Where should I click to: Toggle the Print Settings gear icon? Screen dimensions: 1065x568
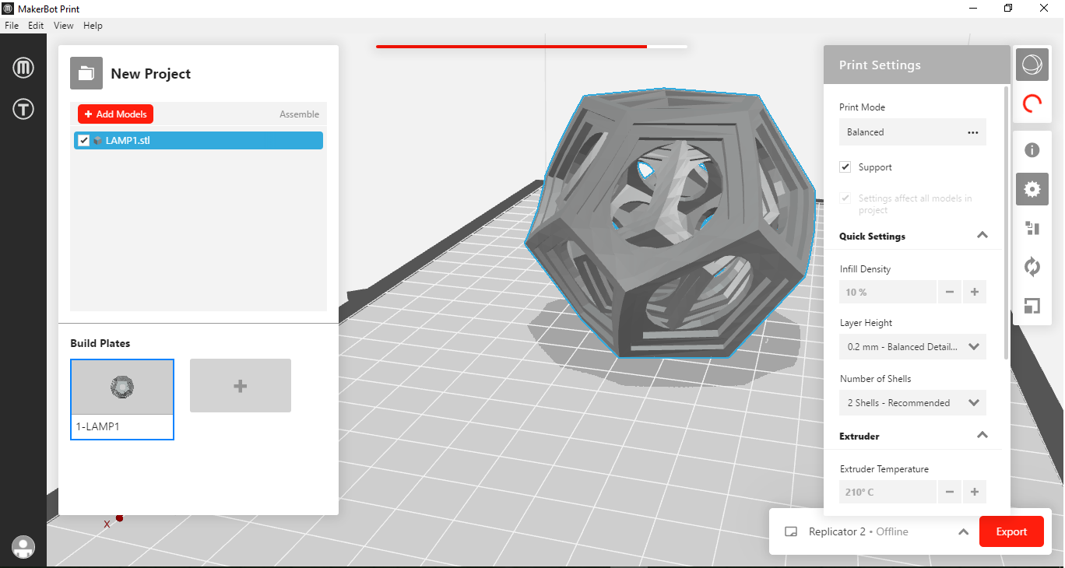(1032, 189)
